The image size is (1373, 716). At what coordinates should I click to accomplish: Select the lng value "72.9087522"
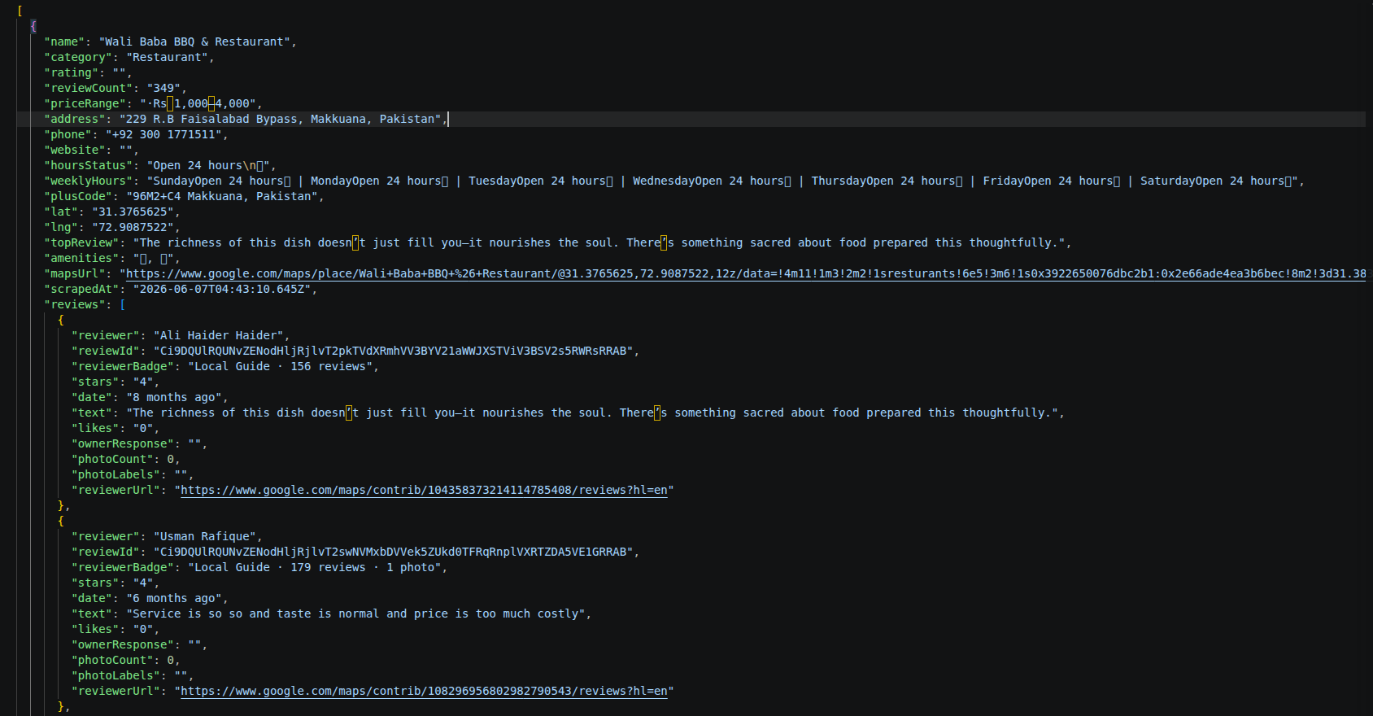tap(133, 227)
